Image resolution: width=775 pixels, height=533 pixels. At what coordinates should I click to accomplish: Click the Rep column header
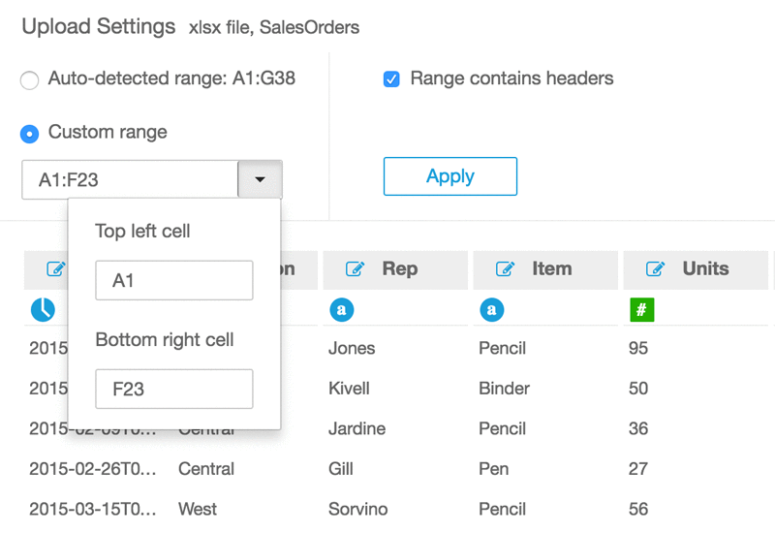click(x=399, y=269)
